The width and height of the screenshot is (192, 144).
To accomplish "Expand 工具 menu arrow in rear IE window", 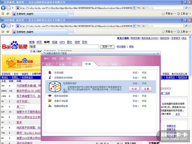I will (x=190, y=14).
